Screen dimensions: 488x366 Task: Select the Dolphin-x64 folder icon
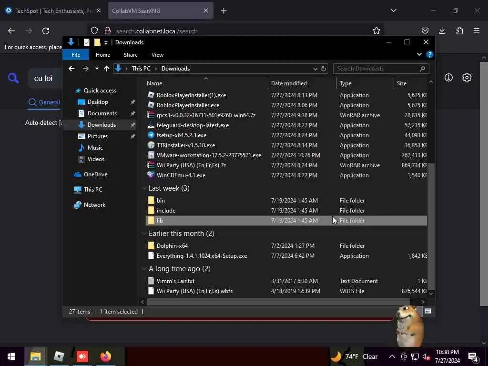tap(151, 245)
